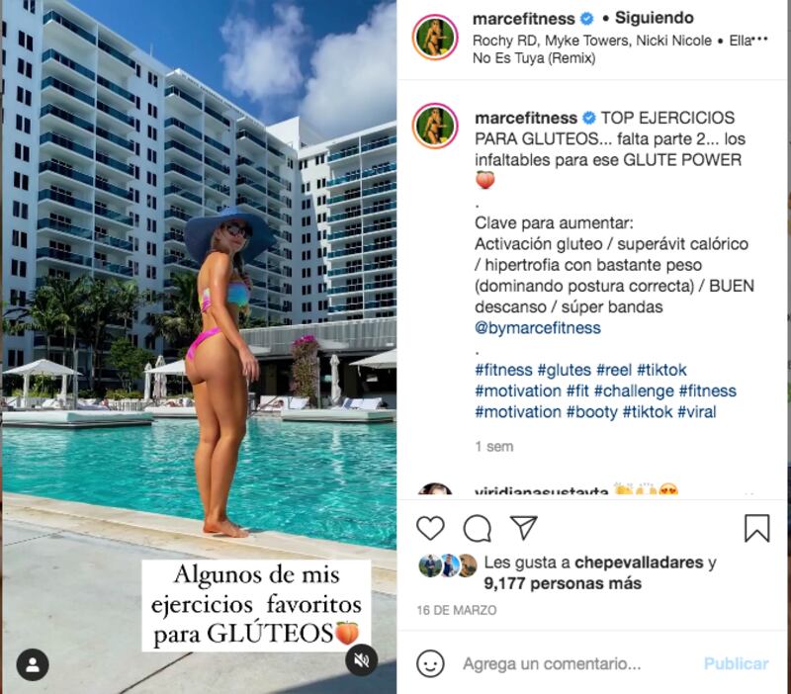Click the Publicar button

(736, 663)
